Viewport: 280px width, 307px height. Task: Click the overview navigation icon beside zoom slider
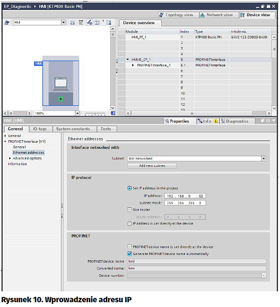pos(113,113)
